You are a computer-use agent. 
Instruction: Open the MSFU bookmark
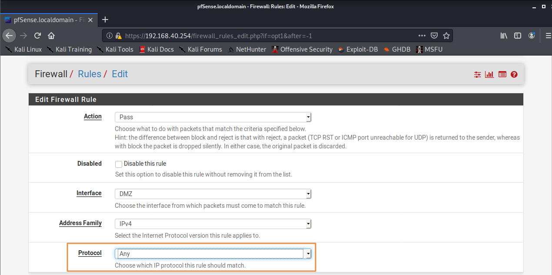pyautogui.click(x=429, y=49)
